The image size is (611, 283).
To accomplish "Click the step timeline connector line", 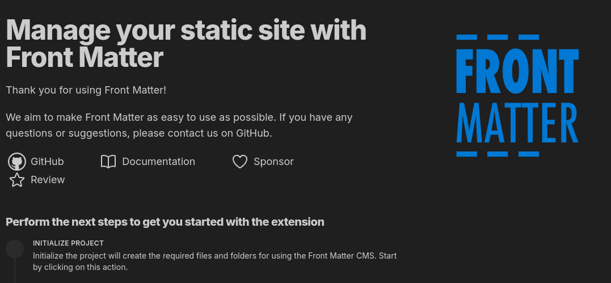I will (15, 271).
